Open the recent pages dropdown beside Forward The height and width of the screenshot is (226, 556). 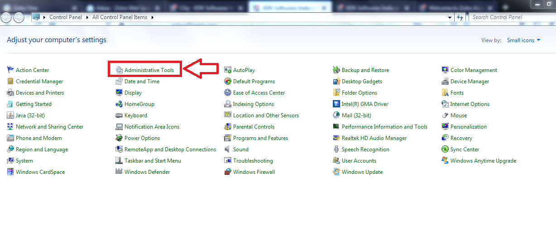click(x=28, y=17)
